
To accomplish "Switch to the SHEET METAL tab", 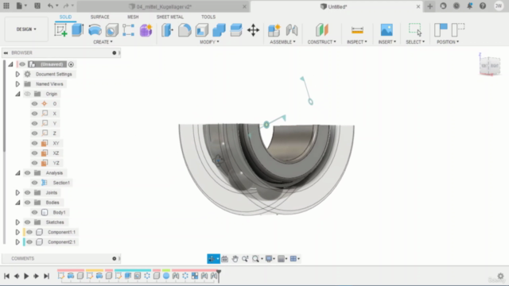I will click(x=169, y=17).
